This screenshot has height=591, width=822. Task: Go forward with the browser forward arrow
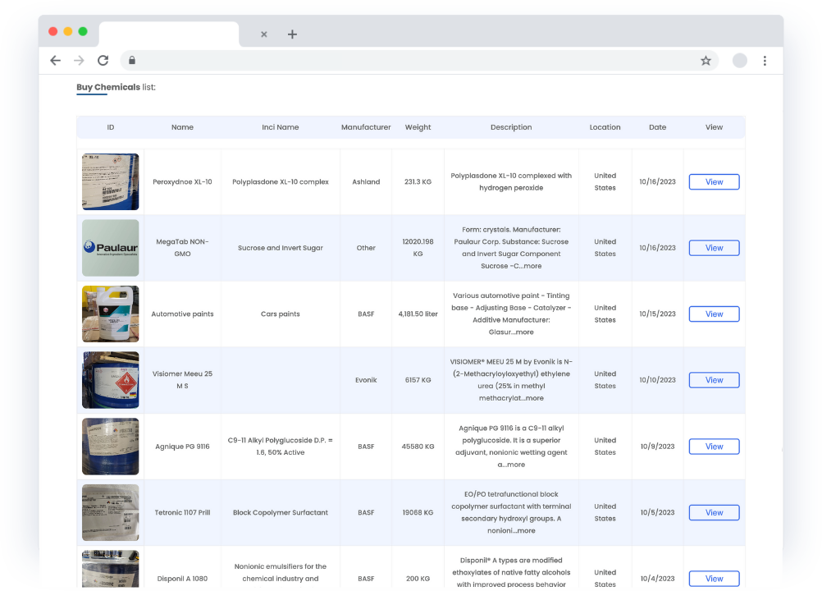79,60
